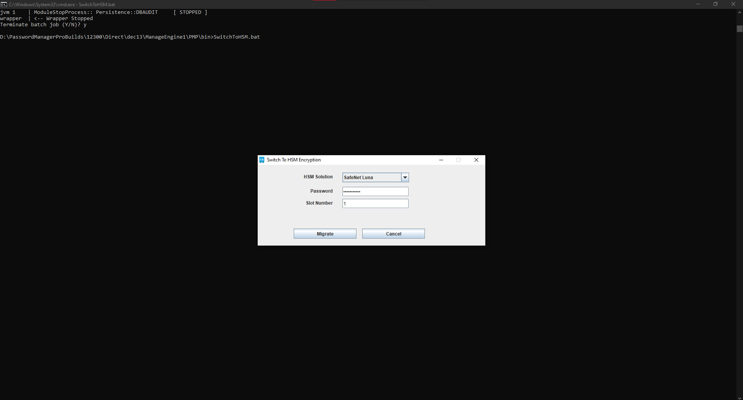Image resolution: width=743 pixels, height=400 pixels.
Task: Click the cmd.exe icon in title bar
Action: [x=4, y=4]
